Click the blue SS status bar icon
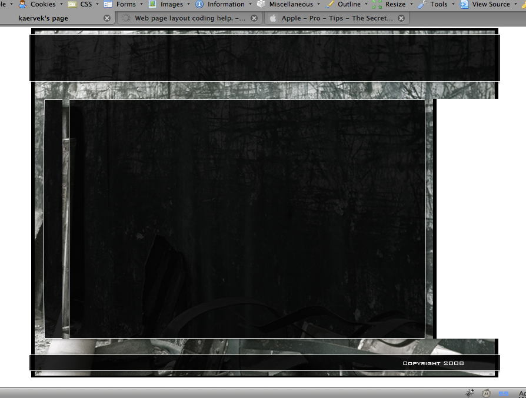526x398 pixels. click(x=504, y=394)
